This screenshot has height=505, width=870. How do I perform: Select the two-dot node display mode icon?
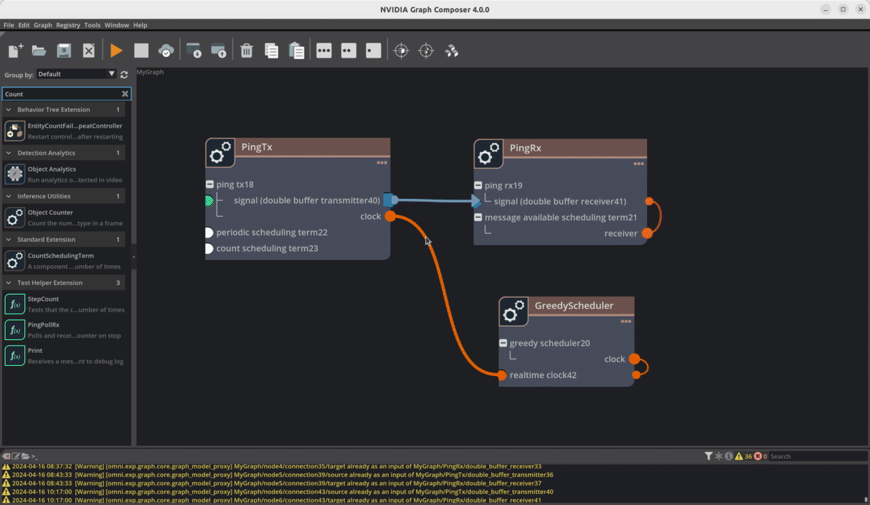[349, 50]
